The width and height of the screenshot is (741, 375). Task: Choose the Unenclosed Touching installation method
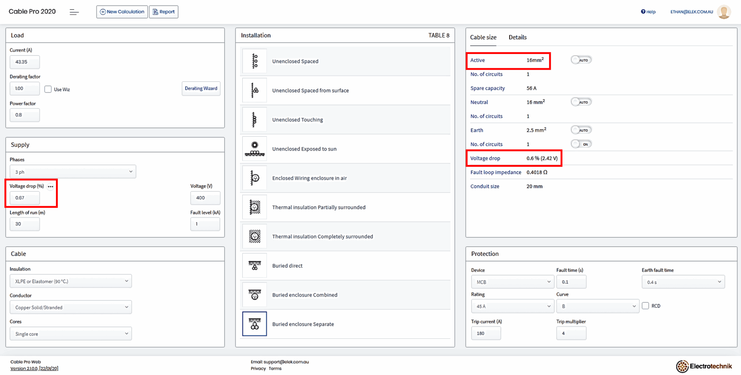tap(254, 119)
